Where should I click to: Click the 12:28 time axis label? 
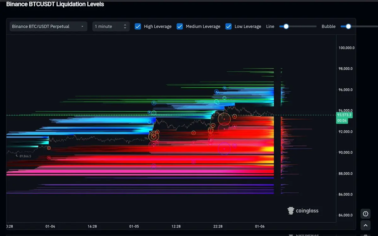176,226
